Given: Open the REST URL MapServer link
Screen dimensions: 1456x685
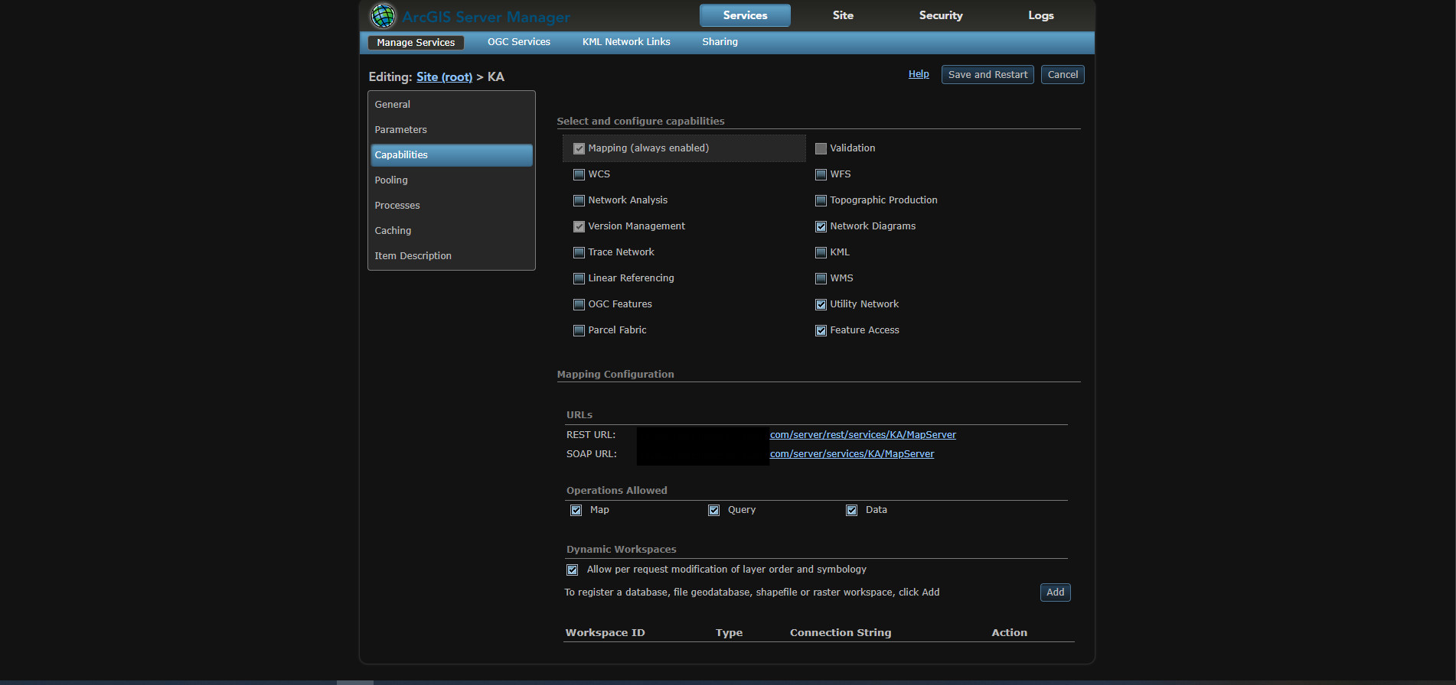Looking at the screenshot, I should pos(863,435).
